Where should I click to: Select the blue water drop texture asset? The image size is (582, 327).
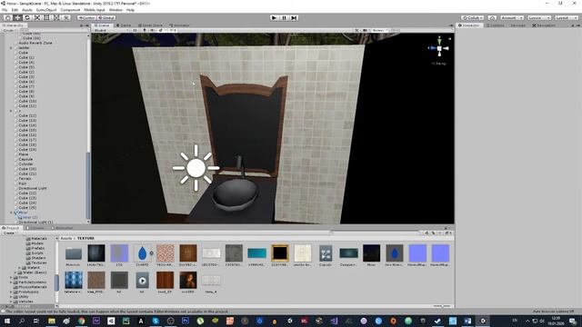click(x=142, y=254)
